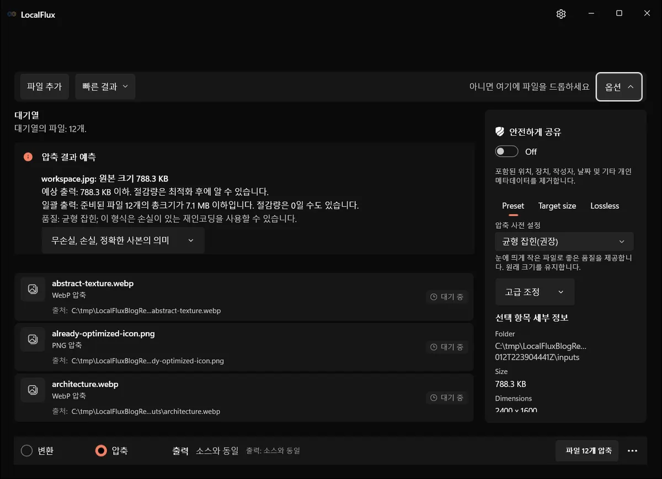Click the 아니면 여기에 파일을 드롭하세요 drop area

pos(529,87)
